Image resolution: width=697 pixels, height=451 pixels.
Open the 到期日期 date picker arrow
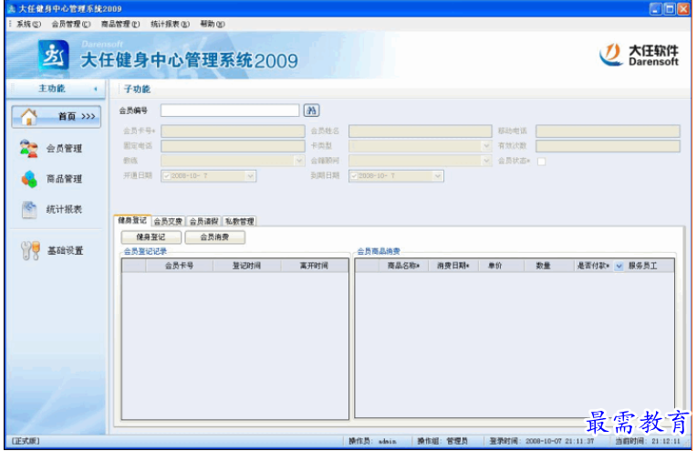[x=438, y=176]
